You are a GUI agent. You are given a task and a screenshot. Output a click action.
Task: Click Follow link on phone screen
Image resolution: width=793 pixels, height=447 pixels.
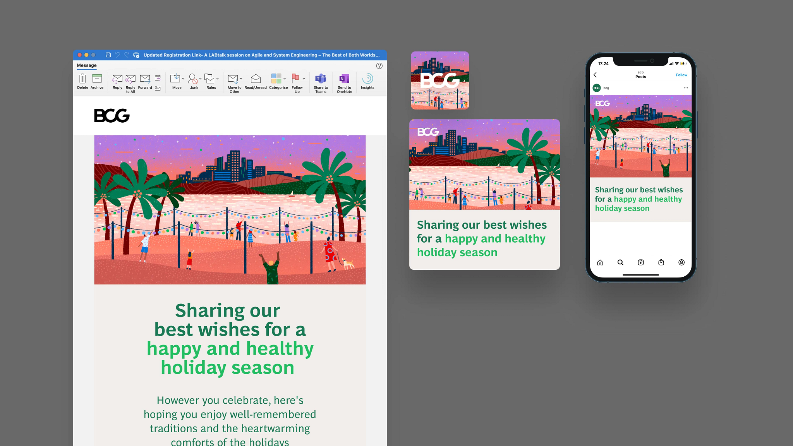point(681,75)
